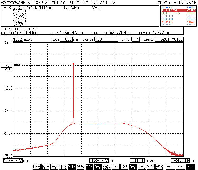
Task: Open the SMPL sampling points field 5001(AUTO)
Action: click(169, 39)
